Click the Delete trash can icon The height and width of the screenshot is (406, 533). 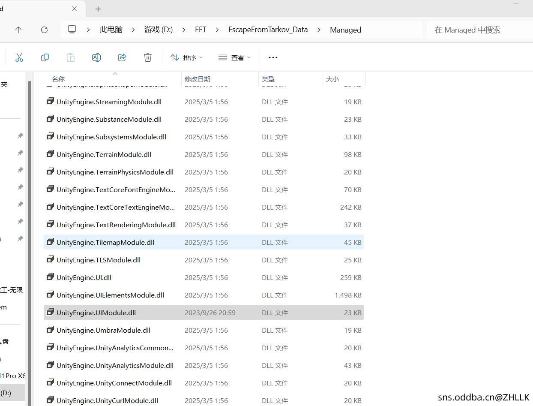coord(148,57)
